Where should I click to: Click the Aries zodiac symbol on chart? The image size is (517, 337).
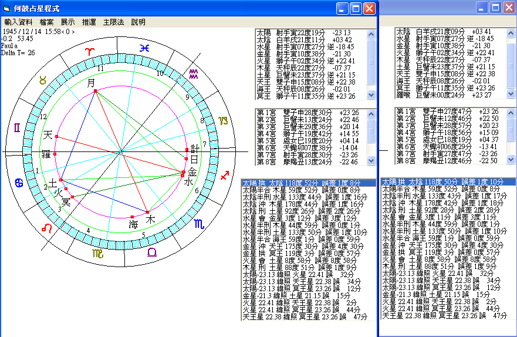click(89, 52)
